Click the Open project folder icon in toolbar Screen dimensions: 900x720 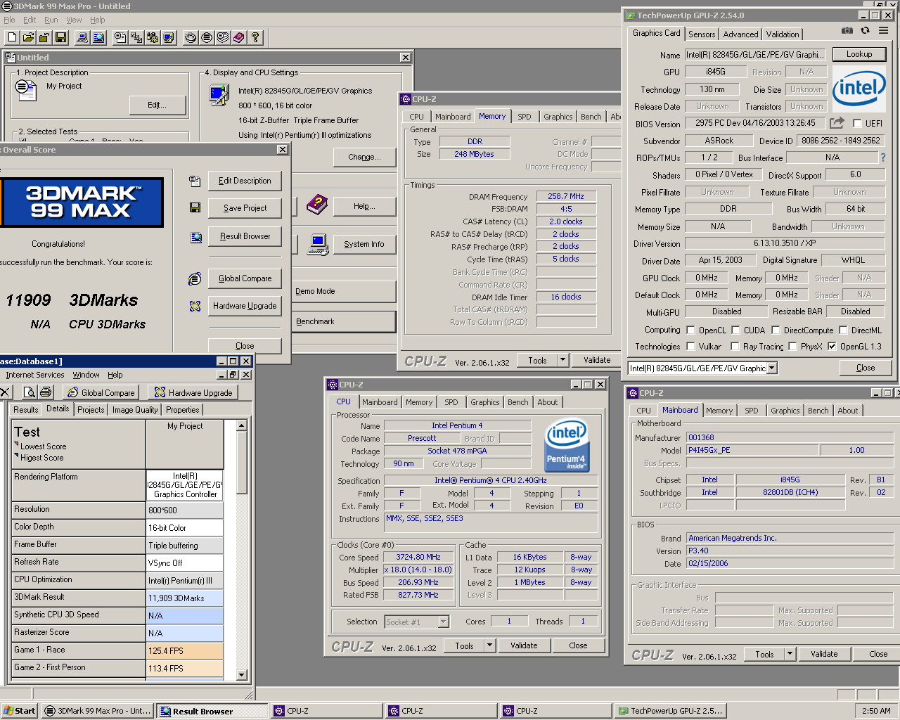click(x=28, y=37)
